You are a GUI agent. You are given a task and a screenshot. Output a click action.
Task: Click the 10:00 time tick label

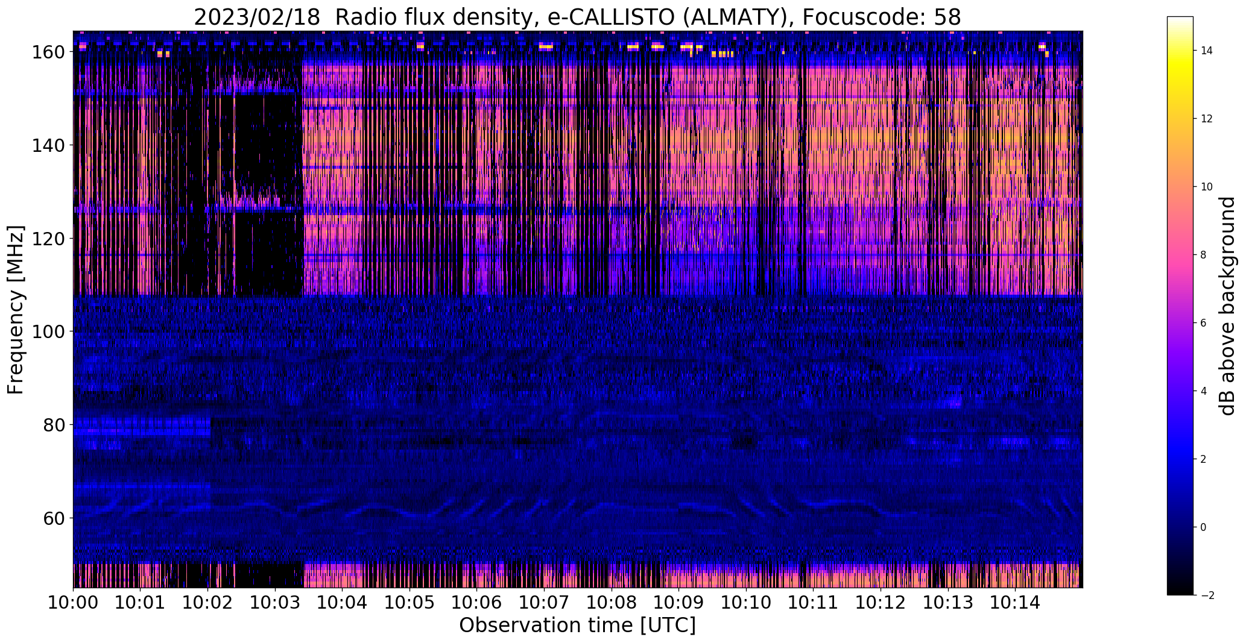[x=73, y=602]
